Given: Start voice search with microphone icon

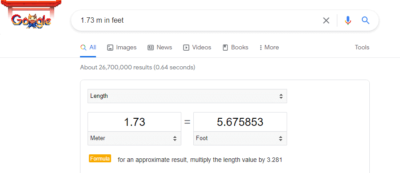Looking at the screenshot, I should pos(348,20).
